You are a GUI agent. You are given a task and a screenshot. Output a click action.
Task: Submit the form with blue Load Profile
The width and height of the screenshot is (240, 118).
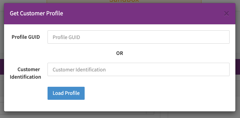(66, 93)
